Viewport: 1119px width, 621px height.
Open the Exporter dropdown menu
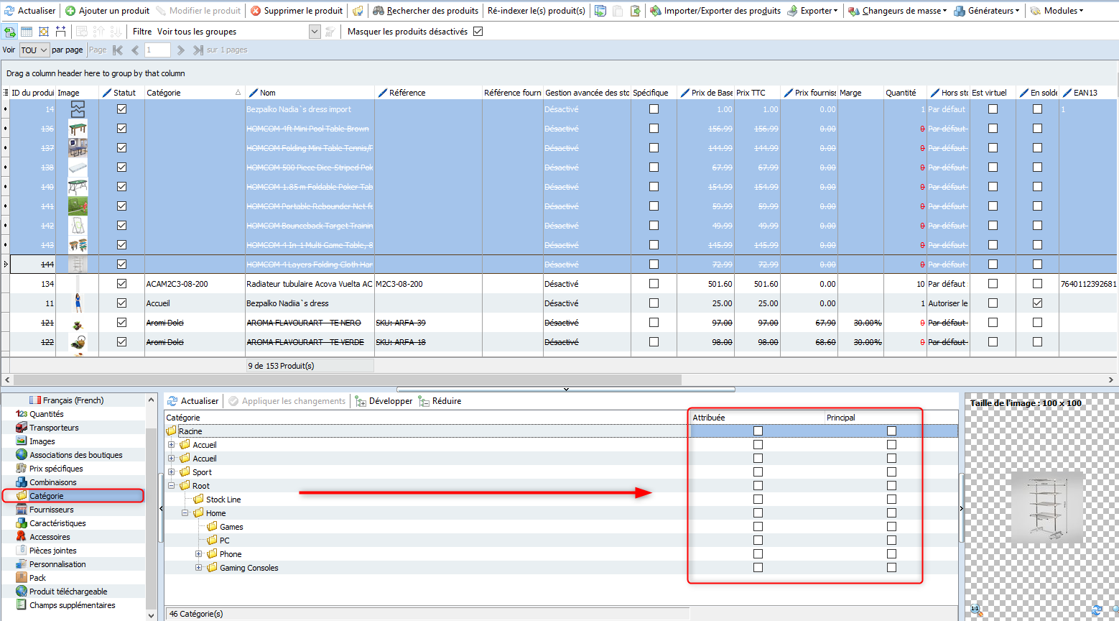tap(812, 11)
